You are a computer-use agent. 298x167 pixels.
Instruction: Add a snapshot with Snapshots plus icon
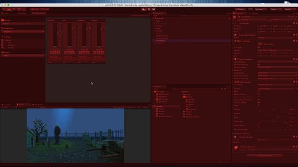point(43,28)
